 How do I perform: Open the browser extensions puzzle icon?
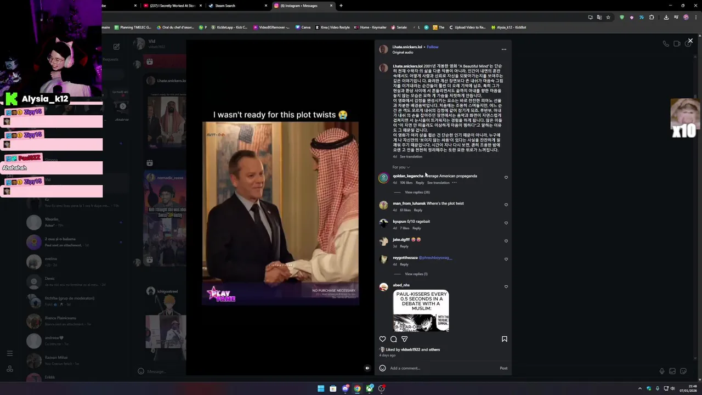tap(652, 17)
